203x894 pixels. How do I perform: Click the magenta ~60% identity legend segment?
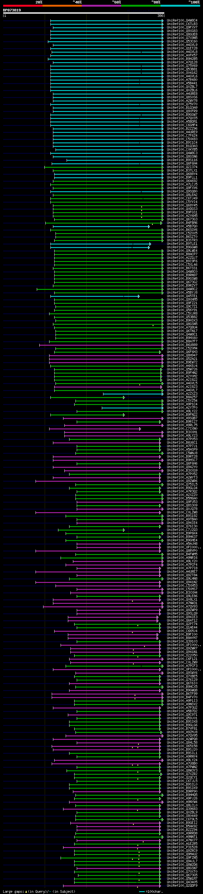(x=102, y=6)
